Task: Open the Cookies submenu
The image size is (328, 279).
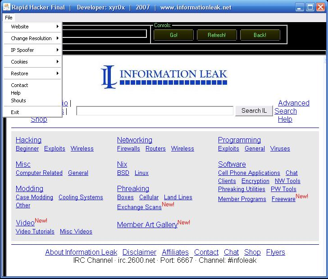Action: 32,62
